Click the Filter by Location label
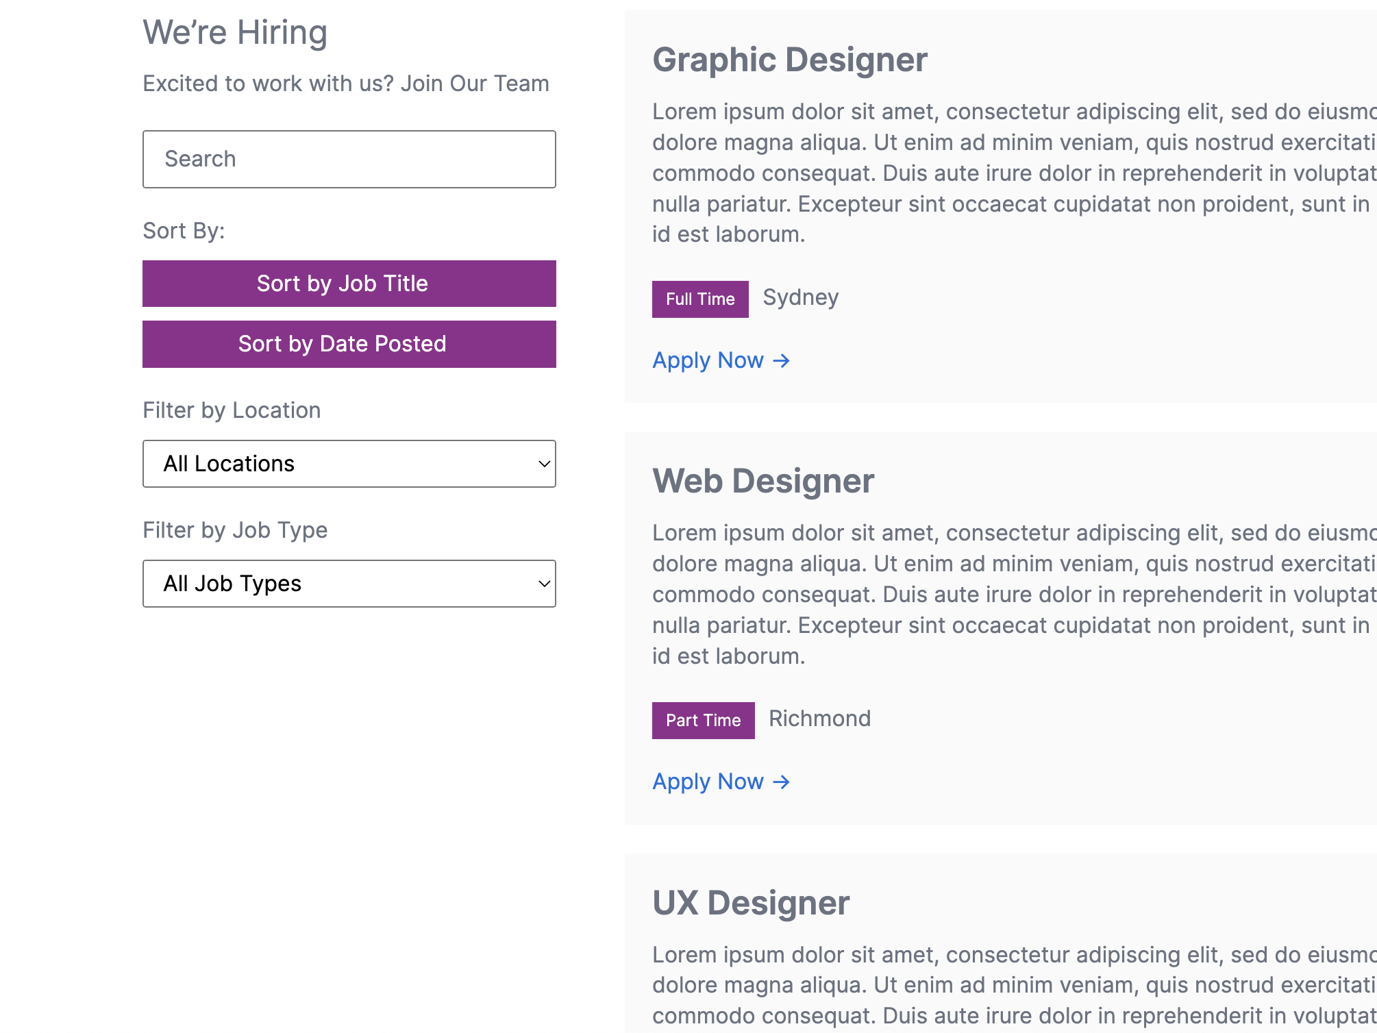 pyautogui.click(x=232, y=410)
